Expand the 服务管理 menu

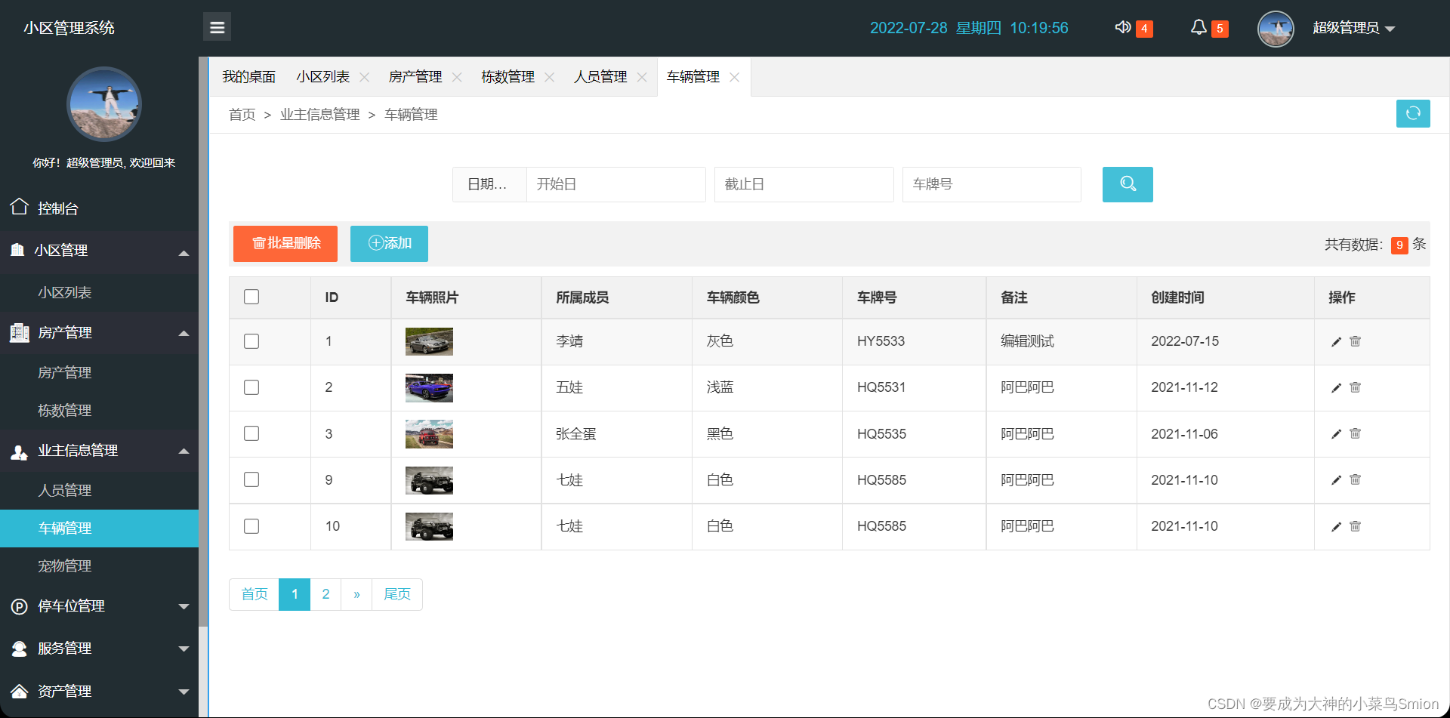point(99,649)
